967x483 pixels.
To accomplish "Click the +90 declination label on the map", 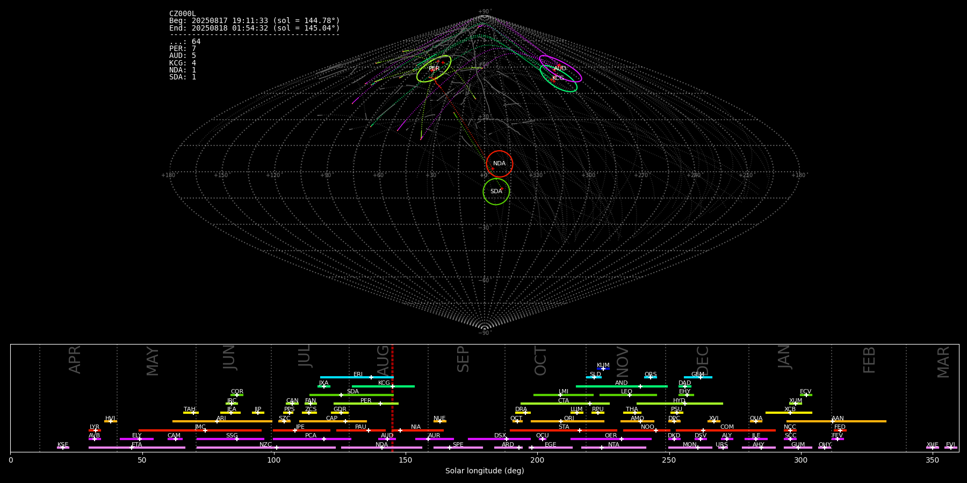I will [x=484, y=12].
